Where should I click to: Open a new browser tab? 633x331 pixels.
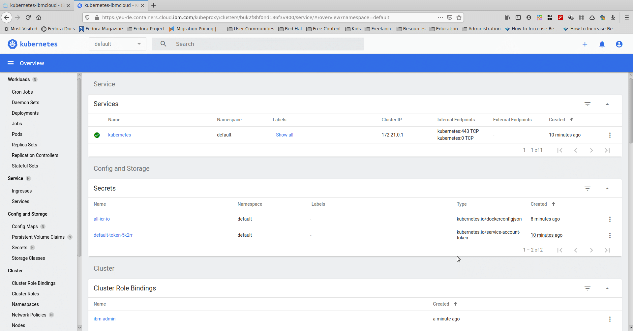(154, 5)
